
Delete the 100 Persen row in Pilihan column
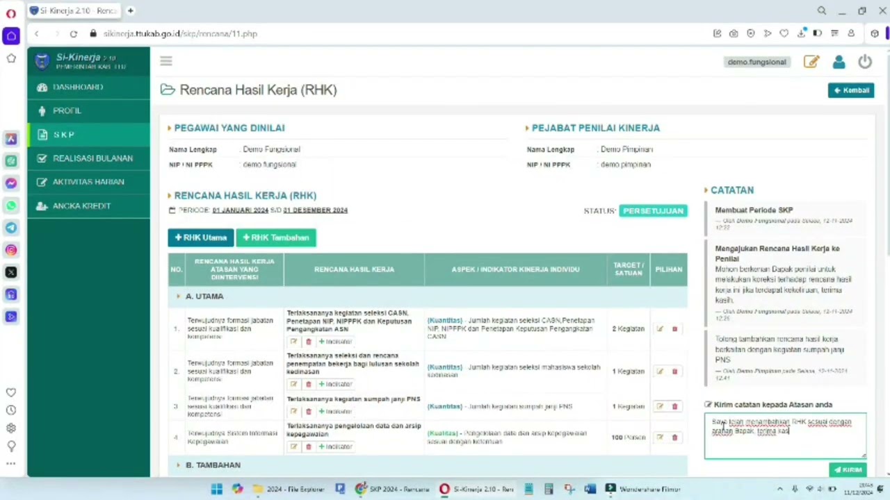pyautogui.click(x=674, y=437)
